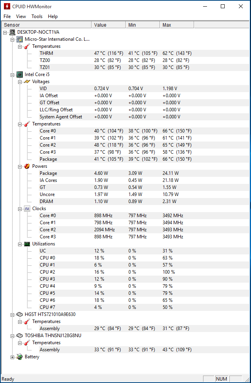Collapse the TOSHIBA THNSNJ128G8NU node
The image size is (251, 383).
click(12, 336)
